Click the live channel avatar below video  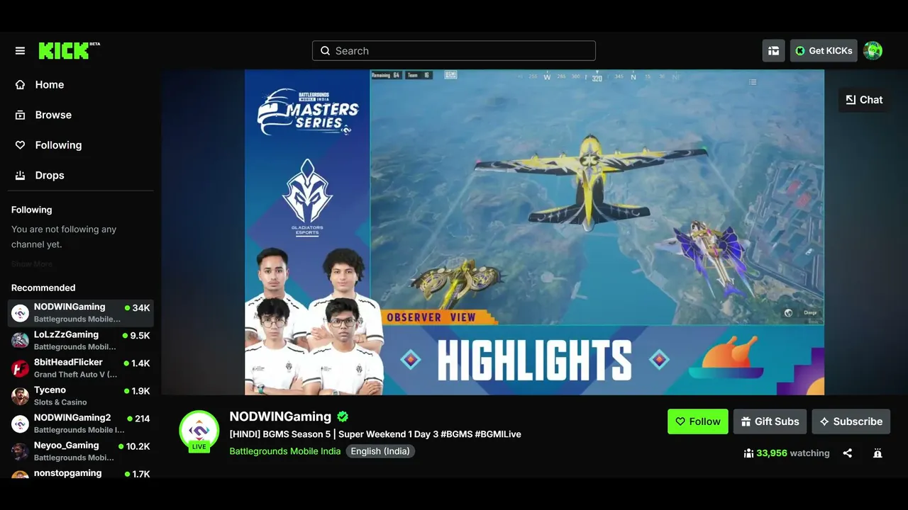199,429
